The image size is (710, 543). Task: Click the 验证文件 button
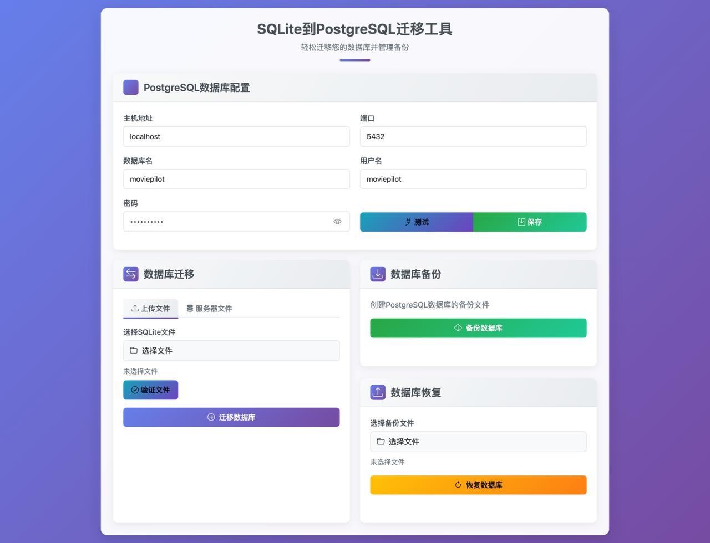point(150,390)
